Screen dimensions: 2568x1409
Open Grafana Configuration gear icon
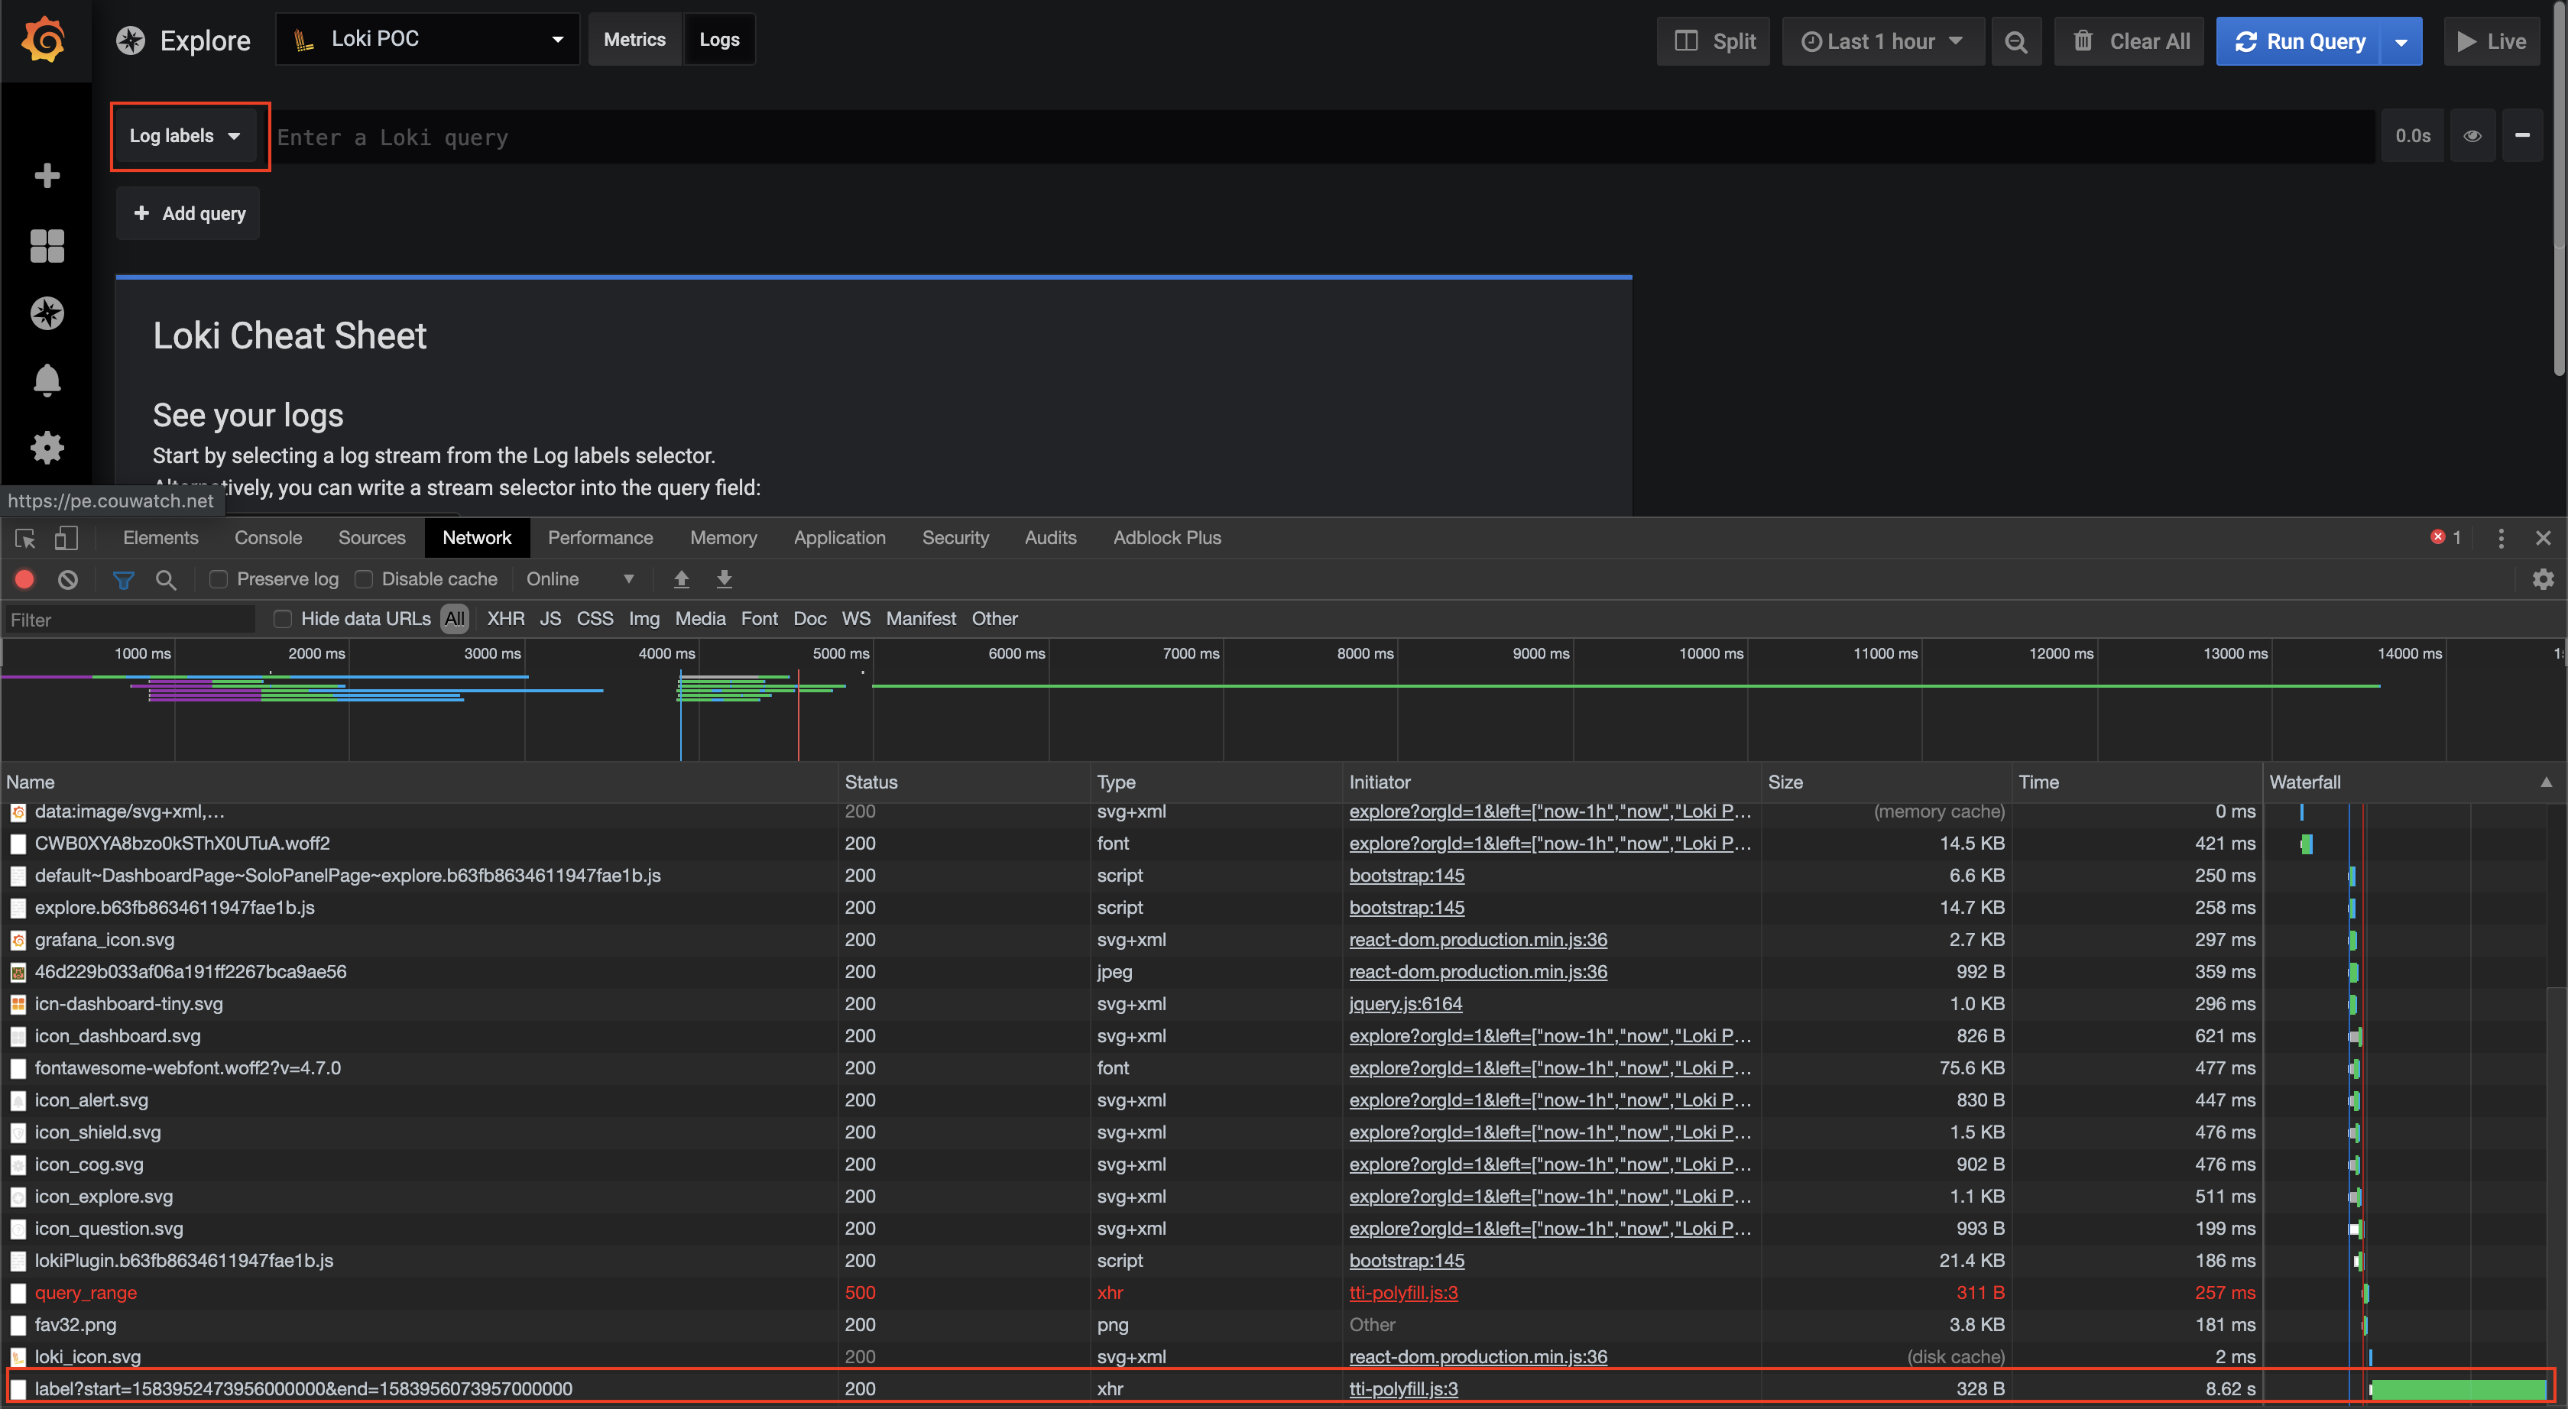[47, 448]
